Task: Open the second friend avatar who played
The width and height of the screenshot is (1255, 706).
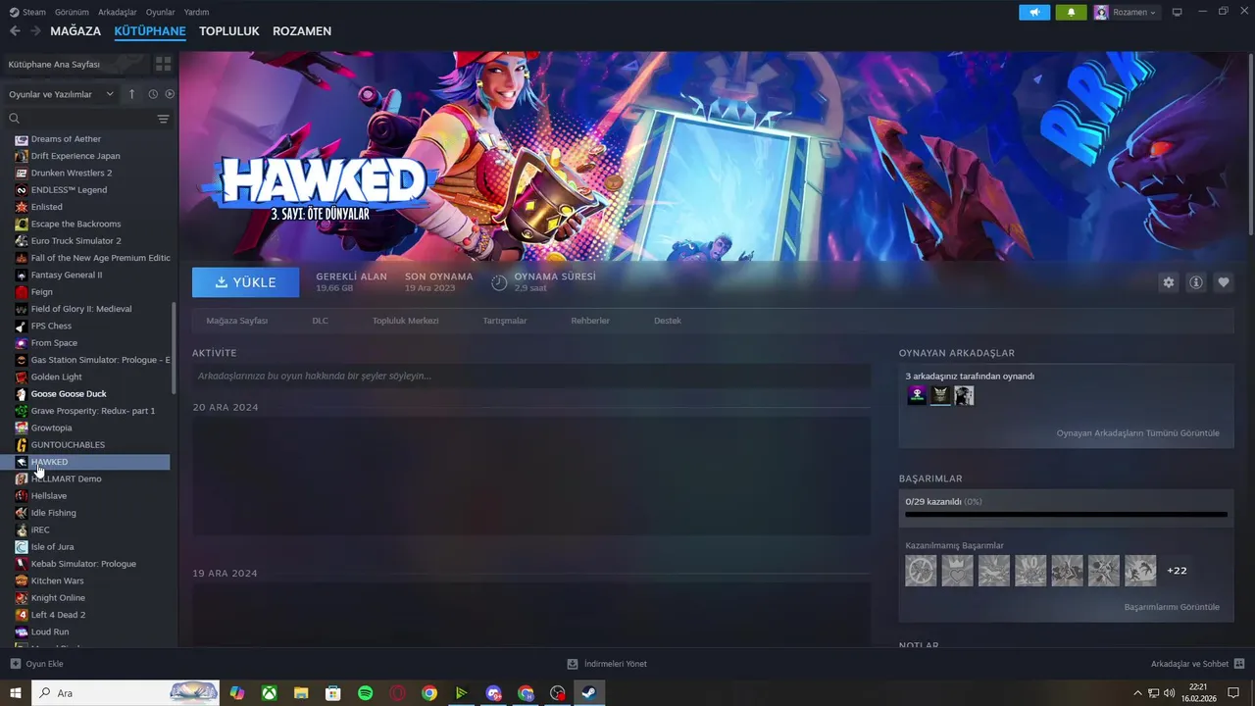Action: coord(940,395)
